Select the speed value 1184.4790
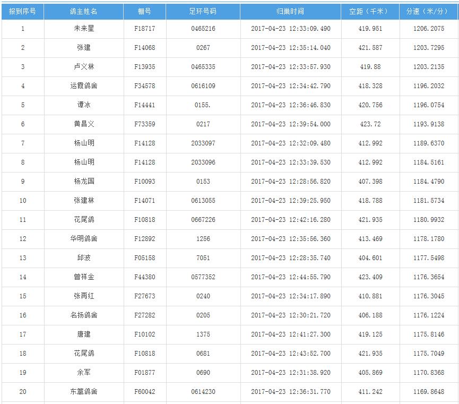The width and height of the screenshot is (459, 404). click(429, 182)
